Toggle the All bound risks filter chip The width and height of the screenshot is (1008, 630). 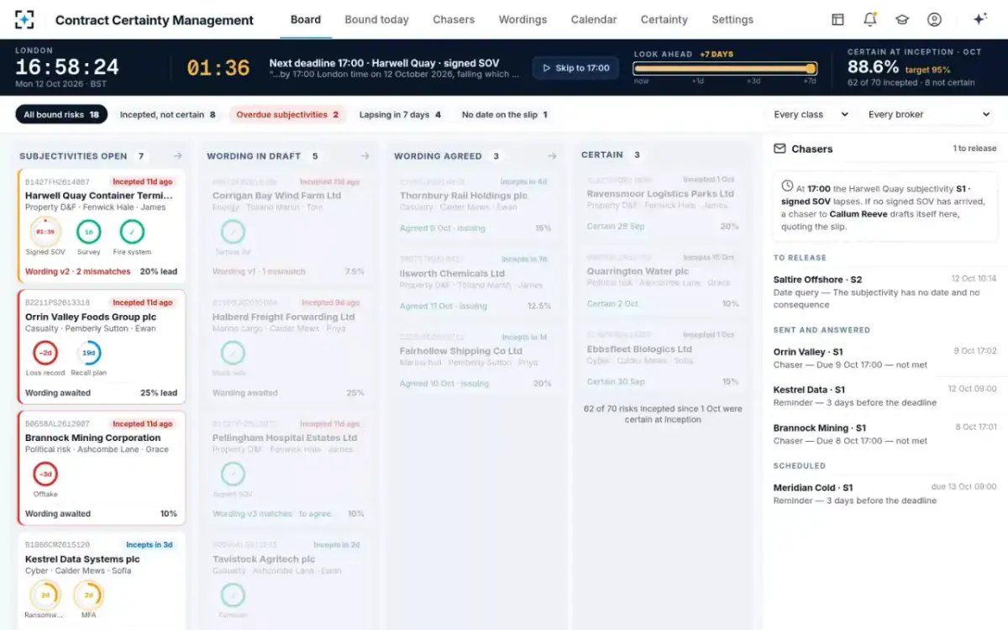click(x=61, y=114)
